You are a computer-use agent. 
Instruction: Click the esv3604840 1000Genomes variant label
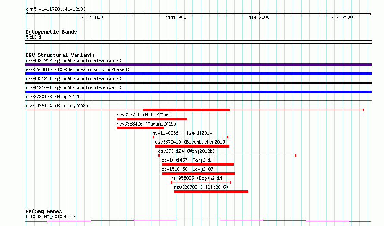78,69
